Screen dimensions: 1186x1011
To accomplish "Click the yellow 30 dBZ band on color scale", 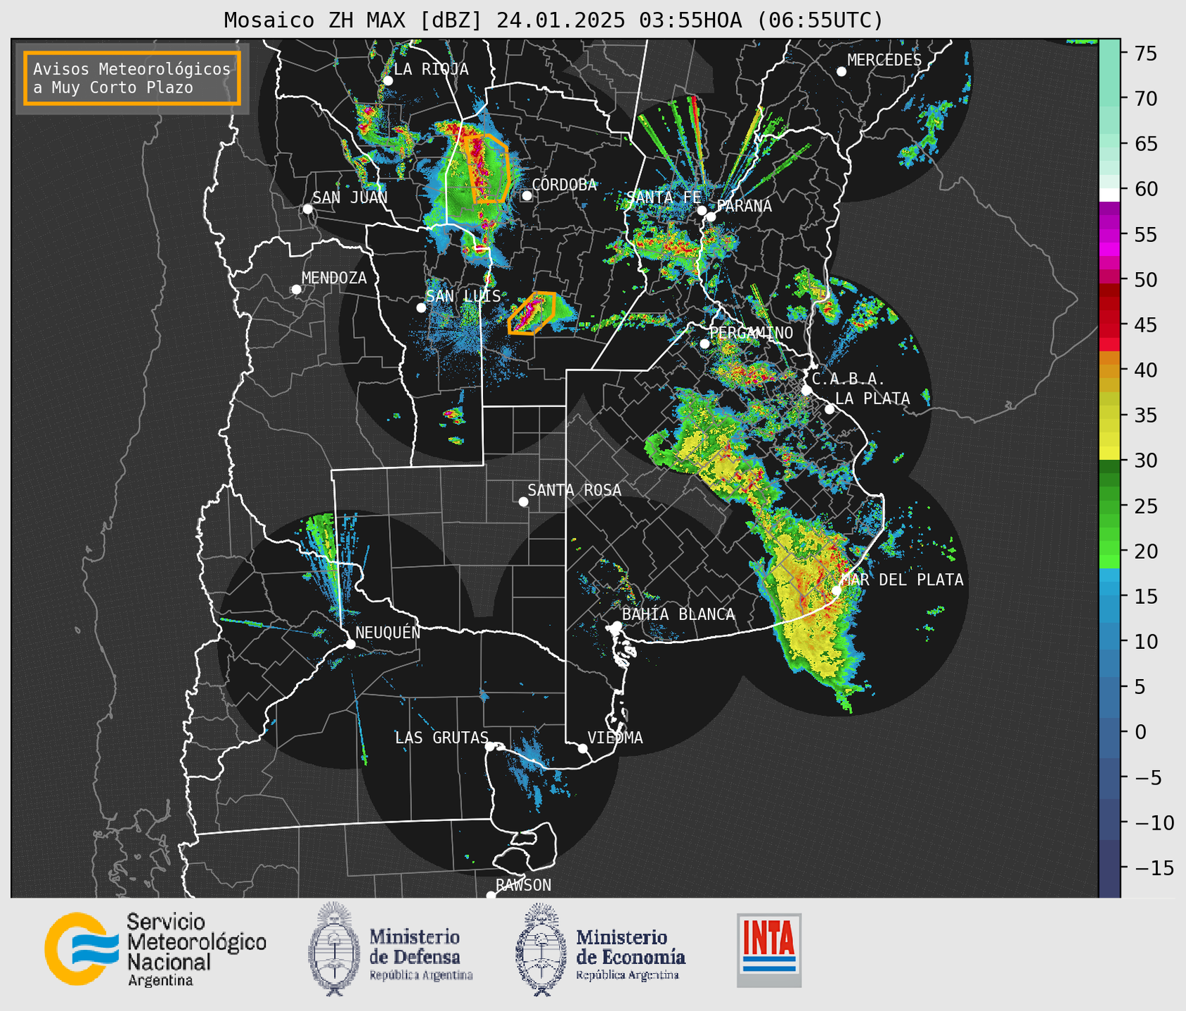I will pos(1109,453).
